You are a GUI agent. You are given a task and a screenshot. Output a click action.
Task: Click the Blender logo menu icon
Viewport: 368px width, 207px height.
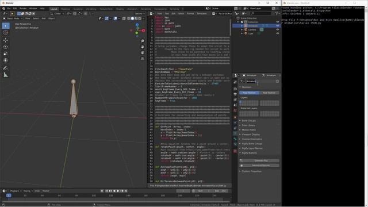pyautogui.click(x=3, y=9)
